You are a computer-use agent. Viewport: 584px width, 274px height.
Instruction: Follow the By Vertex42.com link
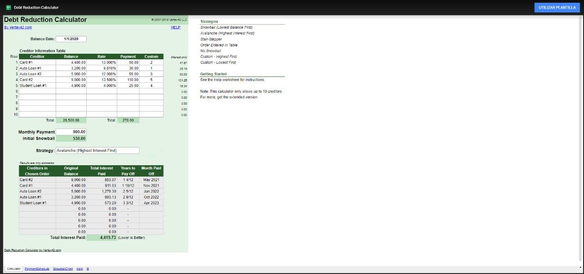(18, 27)
